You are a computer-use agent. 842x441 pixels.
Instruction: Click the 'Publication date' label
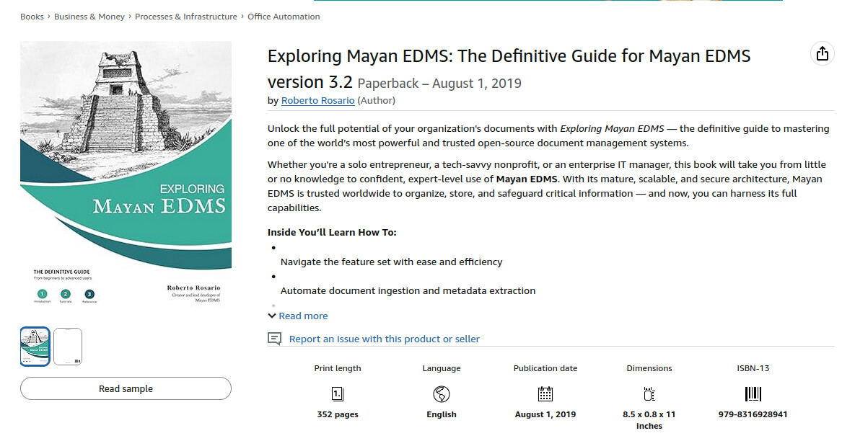(545, 368)
